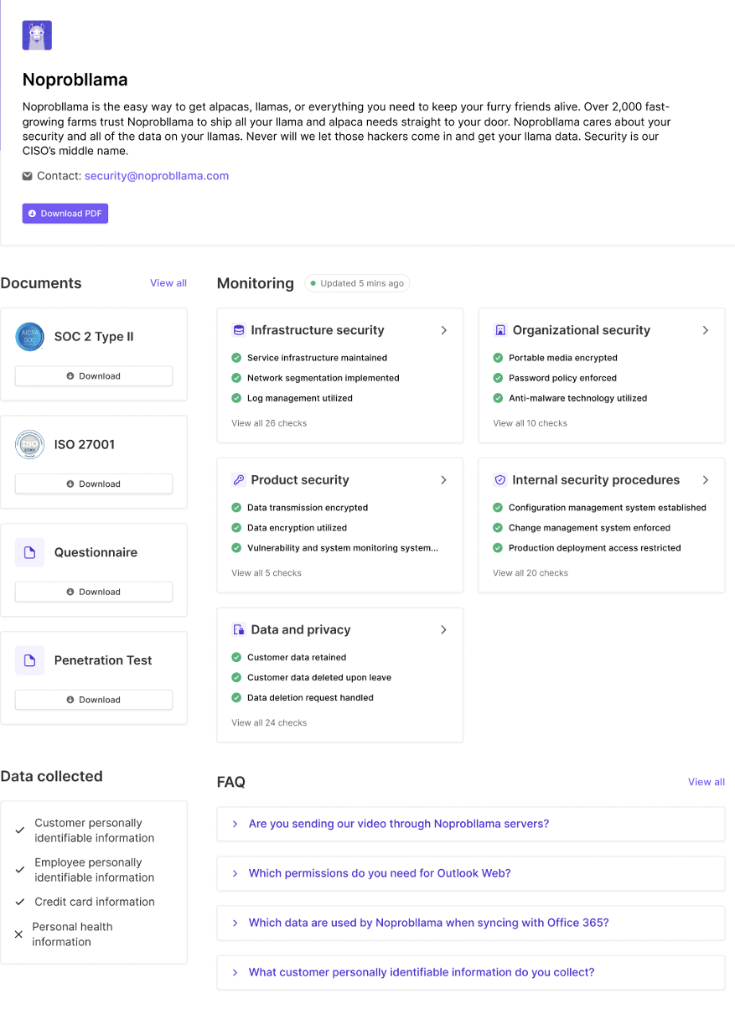Screen dimensions: 735x1014
Task: Open the security@noprobllama.com email link
Action: click(157, 176)
